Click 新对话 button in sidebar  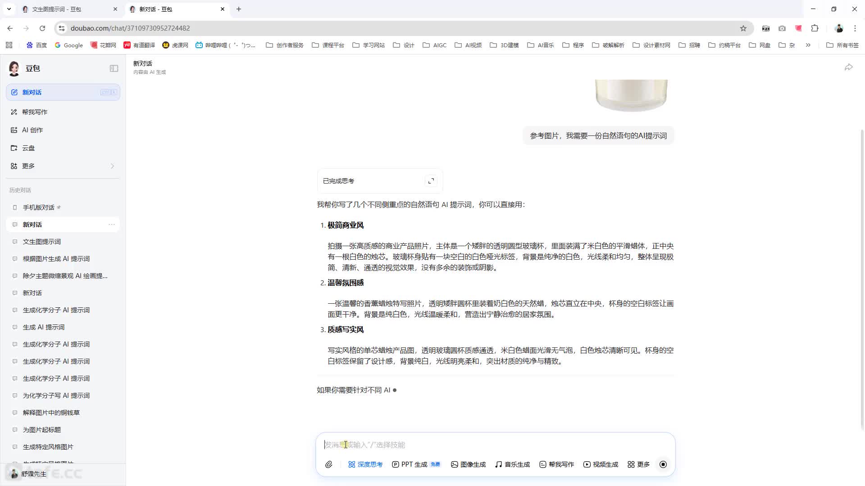tap(63, 92)
